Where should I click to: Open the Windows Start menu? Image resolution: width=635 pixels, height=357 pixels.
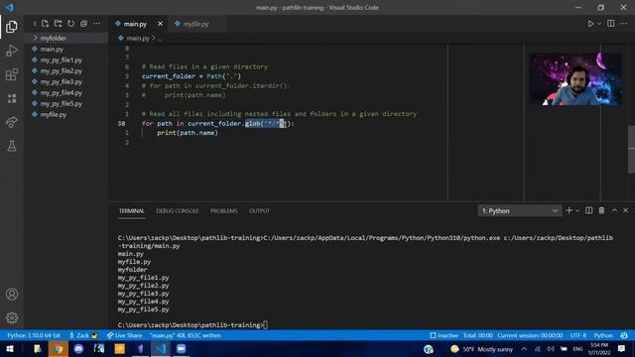10,349
